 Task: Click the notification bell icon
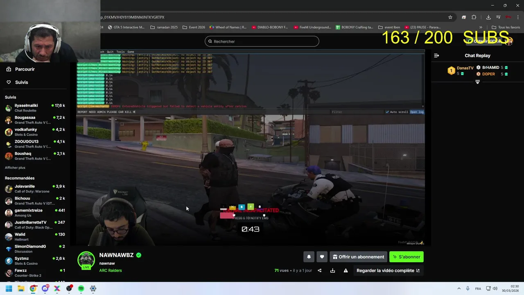pyautogui.click(x=309, y=257)
